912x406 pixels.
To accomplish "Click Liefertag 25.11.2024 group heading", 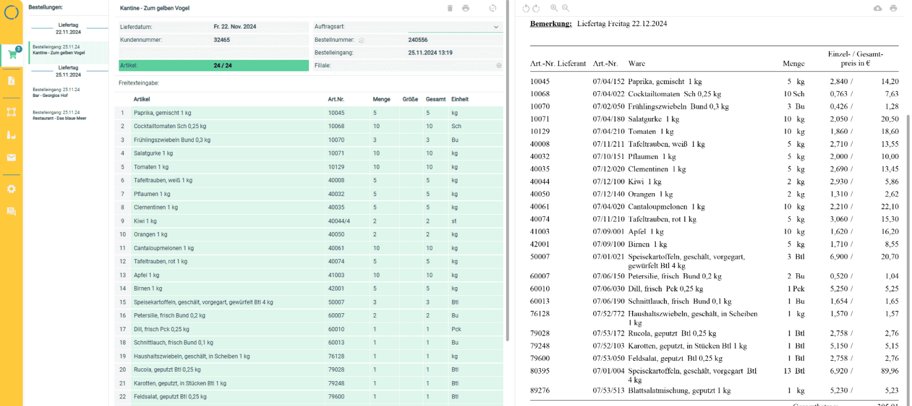I will pyautogui.click(x=68, y=71).
